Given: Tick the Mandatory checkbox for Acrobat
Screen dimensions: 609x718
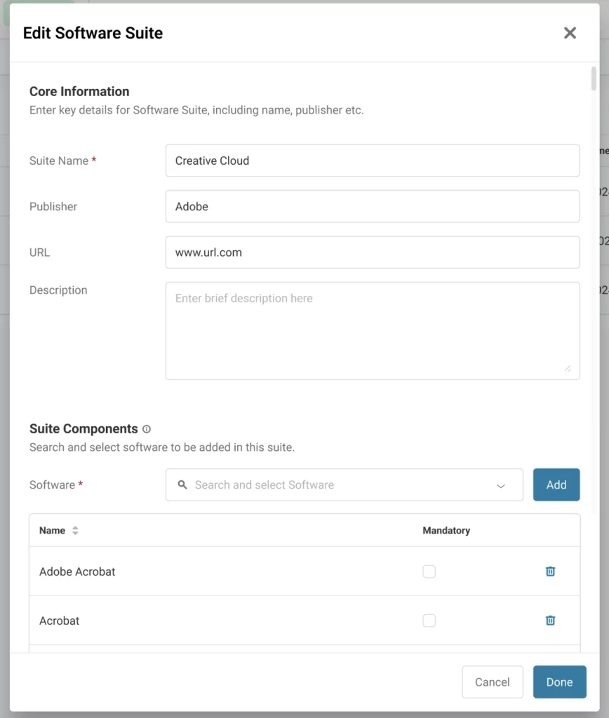Looking at the screenshot, I should (429, 621).
